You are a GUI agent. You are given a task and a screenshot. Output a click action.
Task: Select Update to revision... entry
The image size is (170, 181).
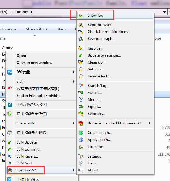(x=115, y=55)
